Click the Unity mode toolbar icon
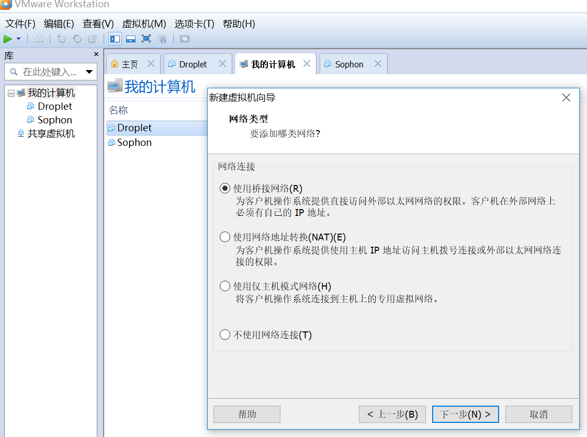 point(162,39)
